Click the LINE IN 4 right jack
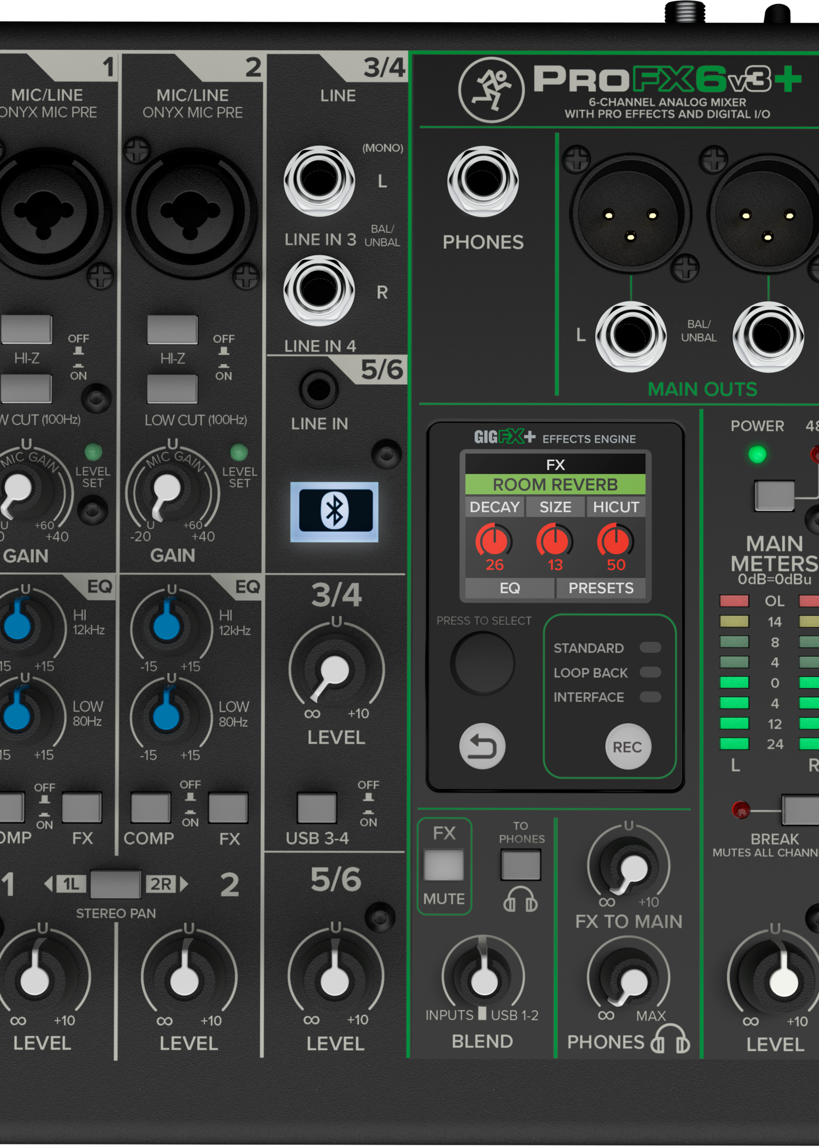This screenshot has width=819, height=1147. (319, 290)
